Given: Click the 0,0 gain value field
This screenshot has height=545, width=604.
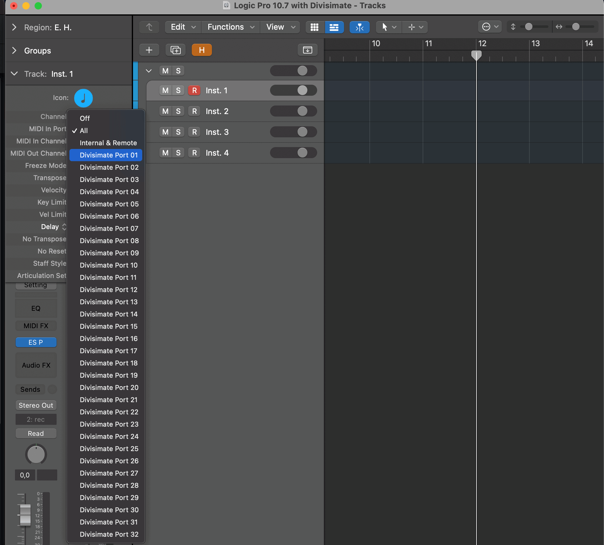Looking at the screenshot, I should pyautogui.click(x=25, y=475).
